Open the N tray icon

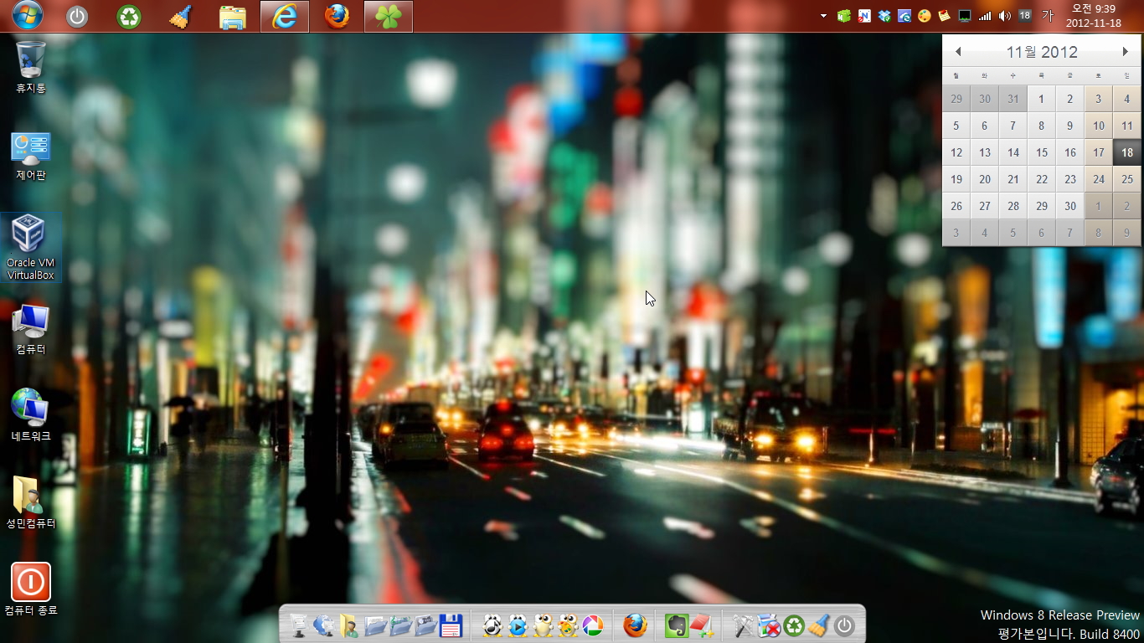864,16
